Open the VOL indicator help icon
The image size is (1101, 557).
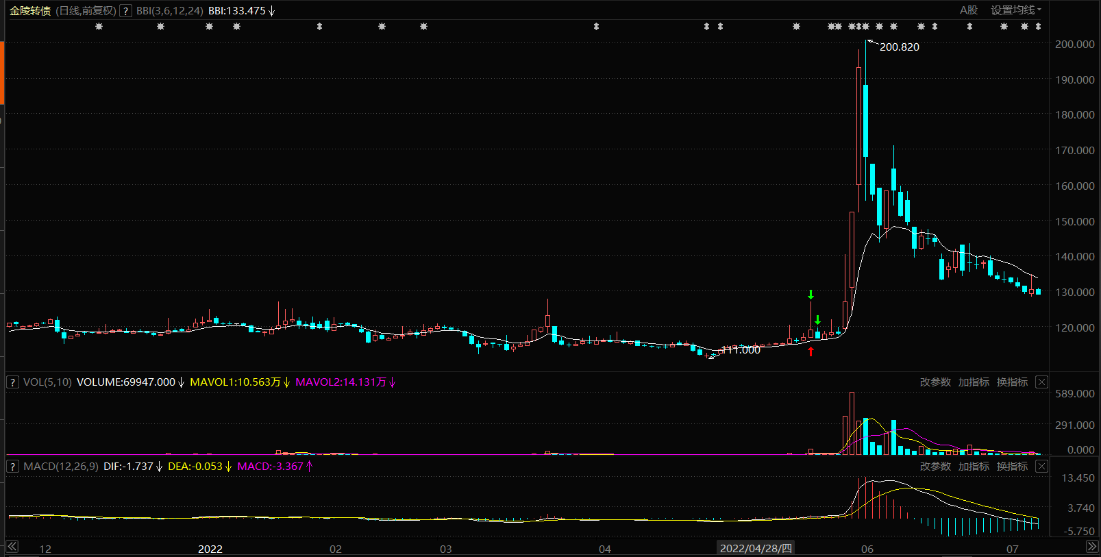click(x=12, y=382)
